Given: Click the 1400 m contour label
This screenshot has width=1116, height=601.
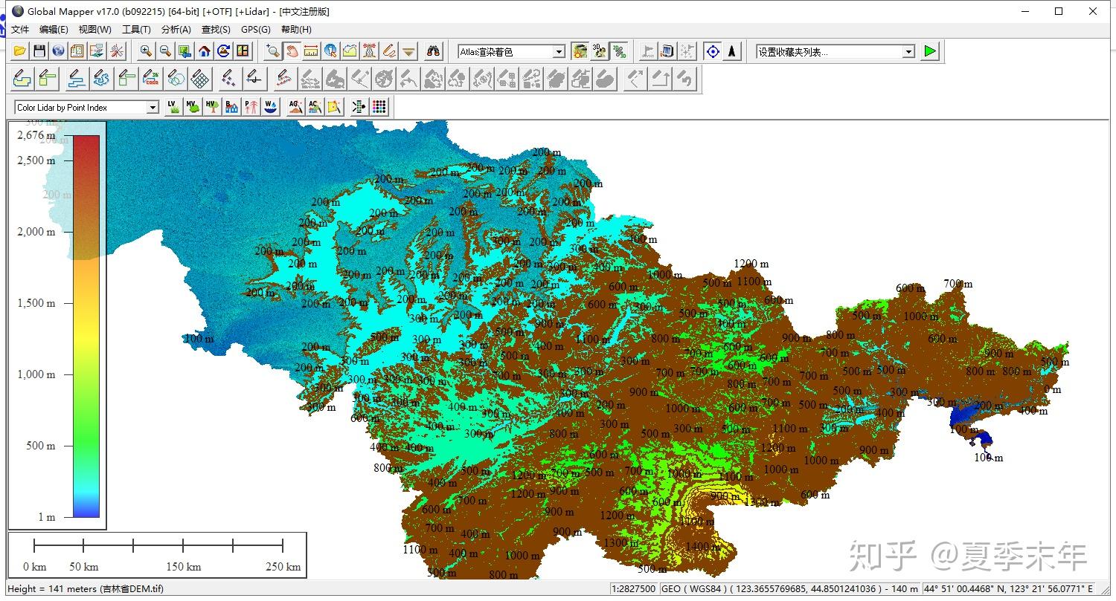Looking at the screenshot, I should tap(702, 547).
